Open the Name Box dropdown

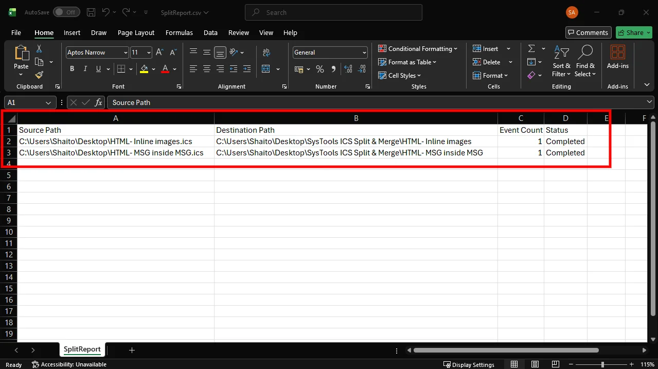tap(48, 102)
